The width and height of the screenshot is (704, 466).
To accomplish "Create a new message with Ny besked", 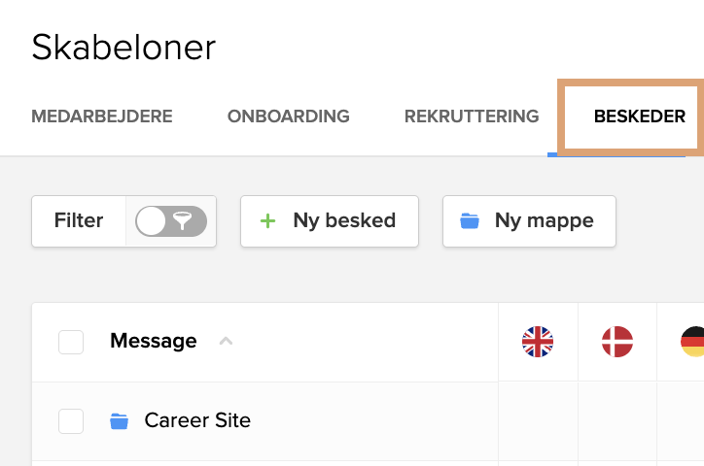I will click(330, 221).
